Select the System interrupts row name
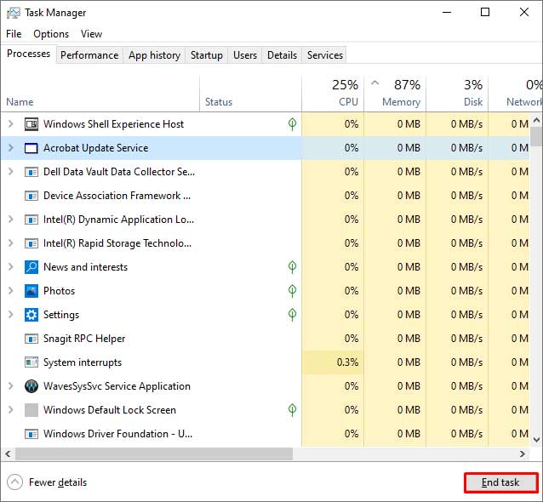The height and width of the screenshot is (502, 543). click(x=83, y=362)
